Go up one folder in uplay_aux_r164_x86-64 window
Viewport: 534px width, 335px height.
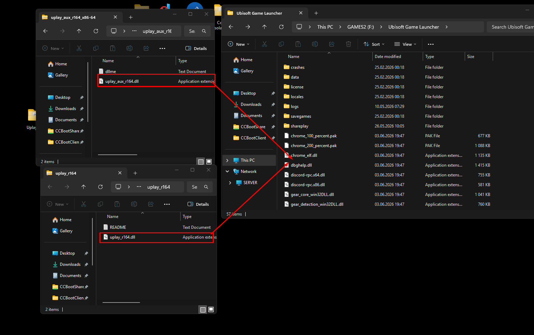click(79, 31)
